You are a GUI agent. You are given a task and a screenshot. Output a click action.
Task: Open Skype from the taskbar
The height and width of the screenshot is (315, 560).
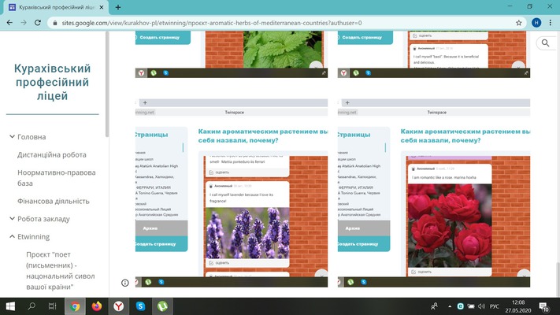coord(140,306)
